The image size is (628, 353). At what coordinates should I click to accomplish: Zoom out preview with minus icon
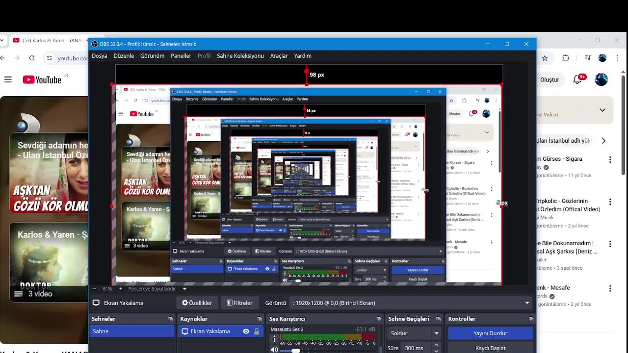pos(95,289)
